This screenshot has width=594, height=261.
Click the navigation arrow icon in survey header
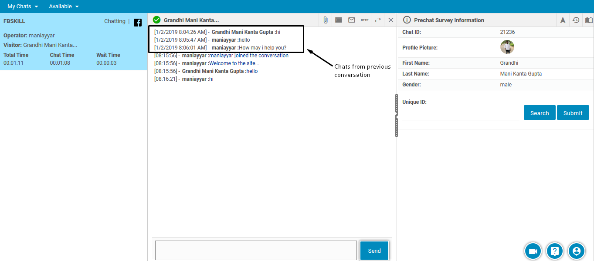tap(563, 20)
